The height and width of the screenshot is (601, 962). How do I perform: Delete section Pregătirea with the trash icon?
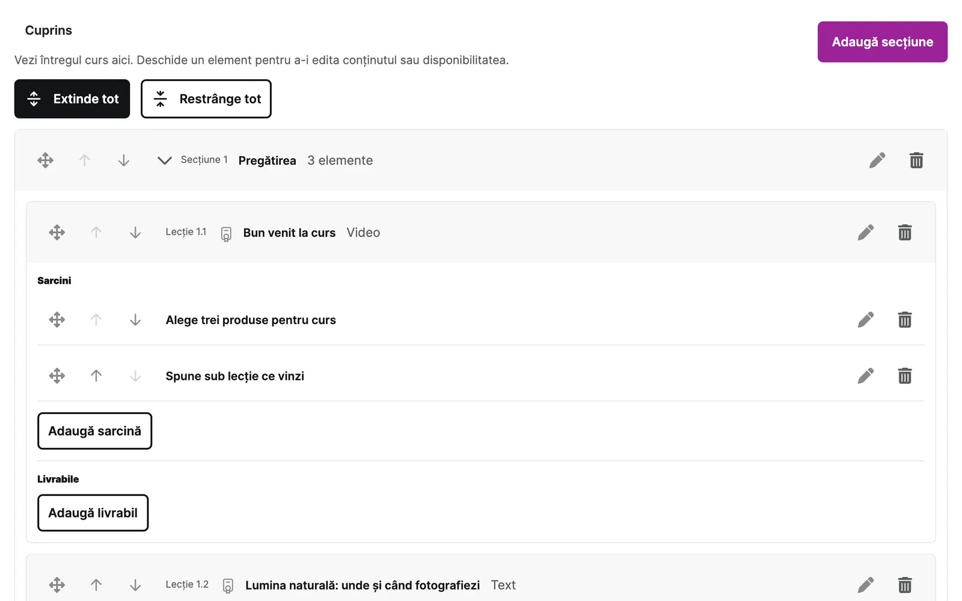(916, 160)
